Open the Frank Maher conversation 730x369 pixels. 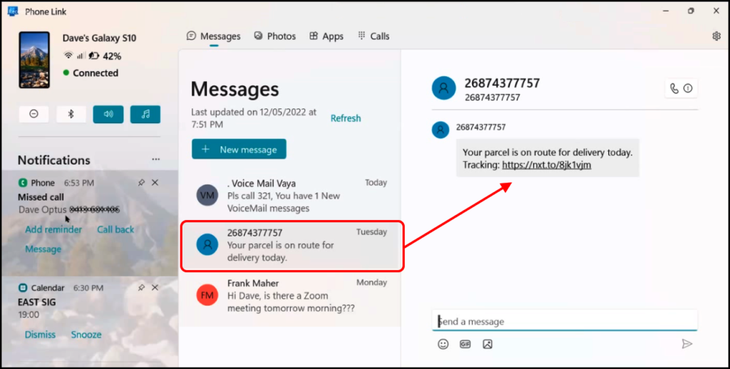[290, 296]
